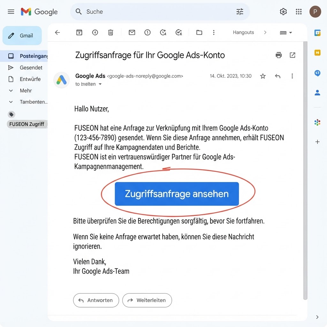Screen dimensions: 327x327
Task: Open toolbar more options dots
Action: (214, 32)
